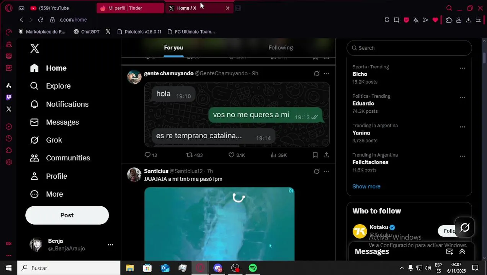487x275 pixels.
Task: Open search tabs magnifier icon
Action: click(449, 8)
